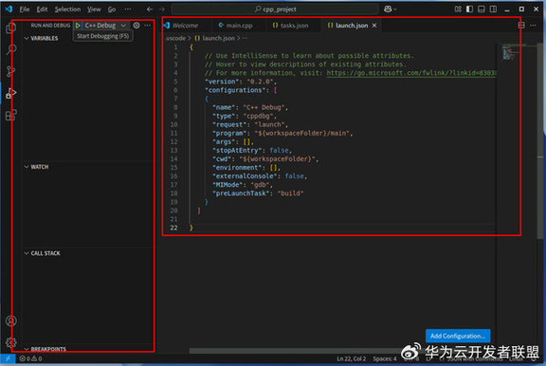Open the Customize Layout icon

click(x=458, y=9)
